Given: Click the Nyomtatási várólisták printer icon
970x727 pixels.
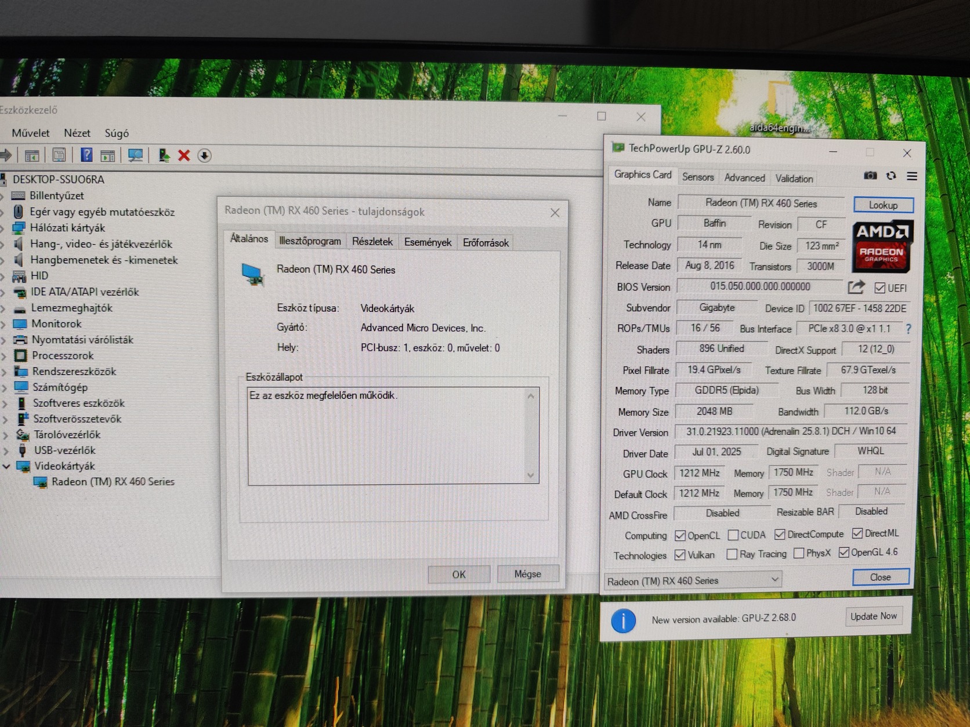Looking at the screenshot, I should coord(20,340).
